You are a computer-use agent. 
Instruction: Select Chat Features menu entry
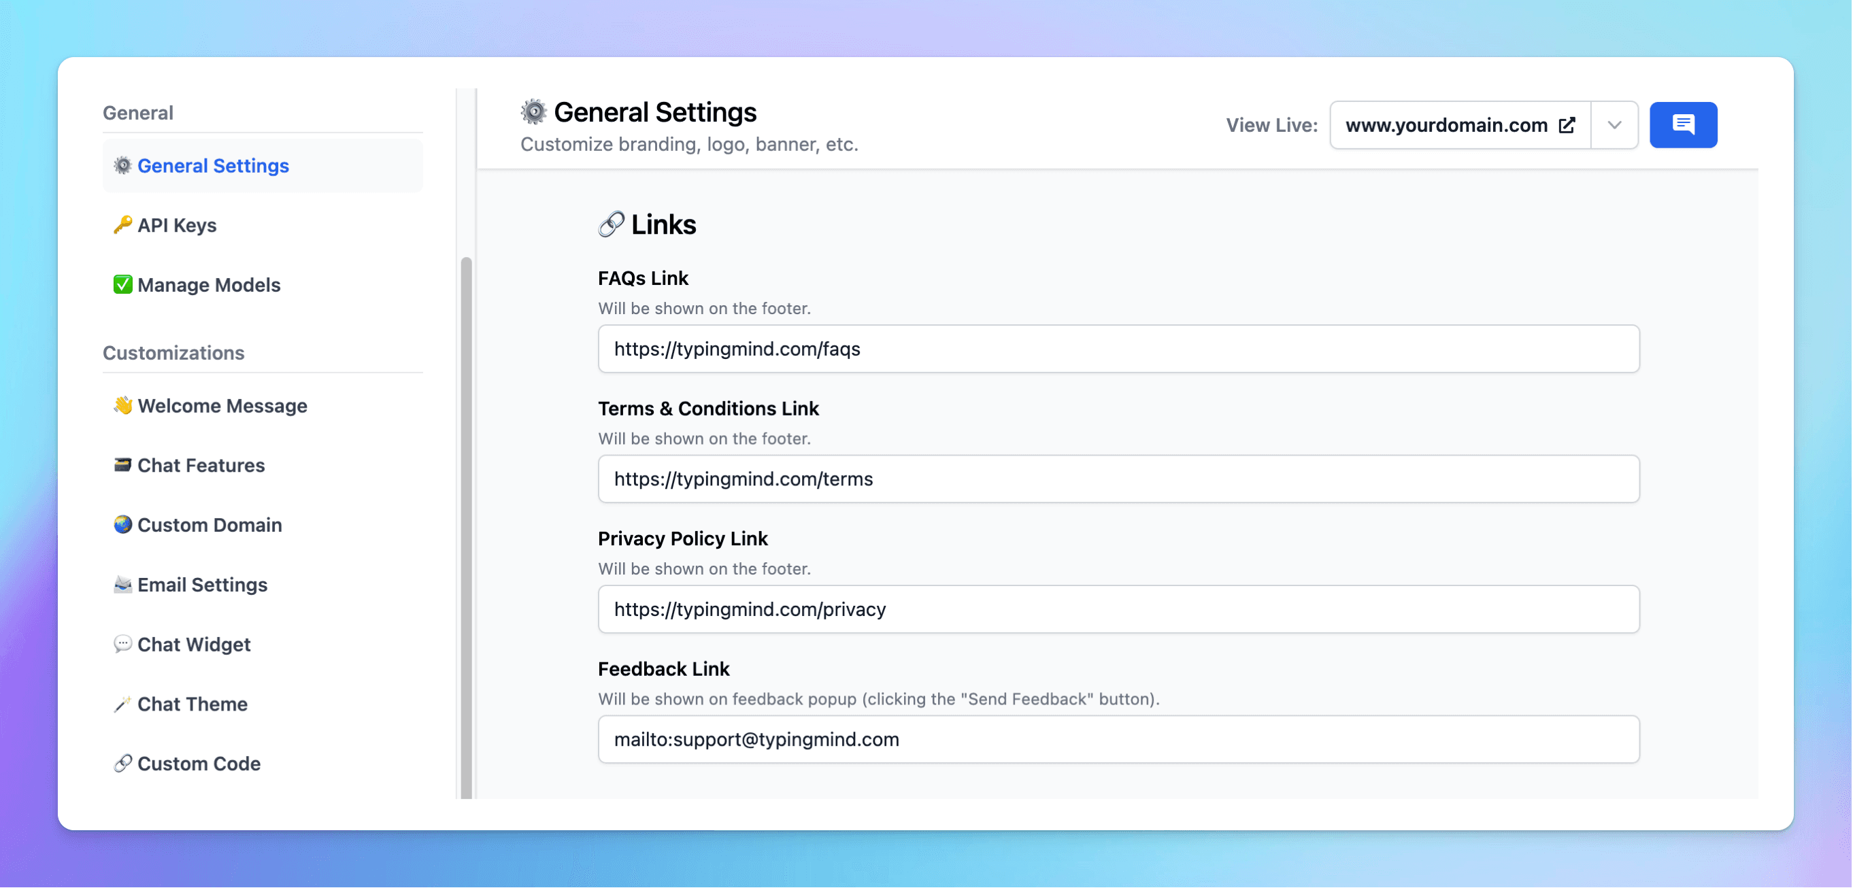[201, 465]
